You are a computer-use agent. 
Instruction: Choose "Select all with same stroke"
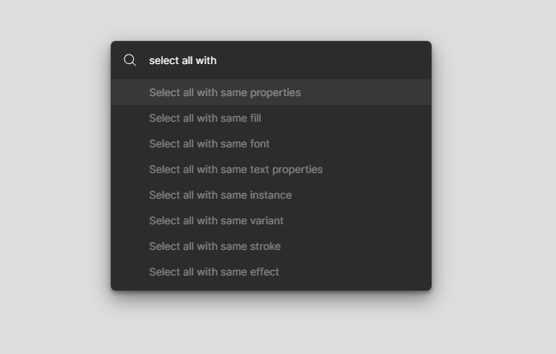[271, 246]
